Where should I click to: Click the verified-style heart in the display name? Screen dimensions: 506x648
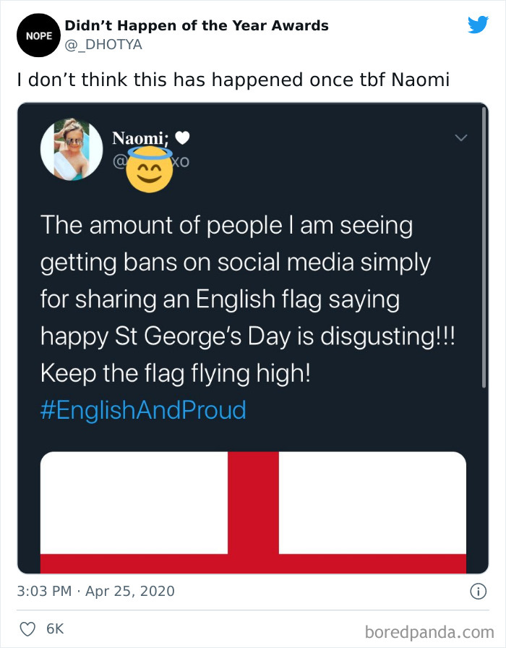[x=182, y=137]
